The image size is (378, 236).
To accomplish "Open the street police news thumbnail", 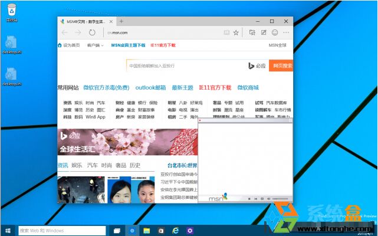I will click(x=81, y=189).
